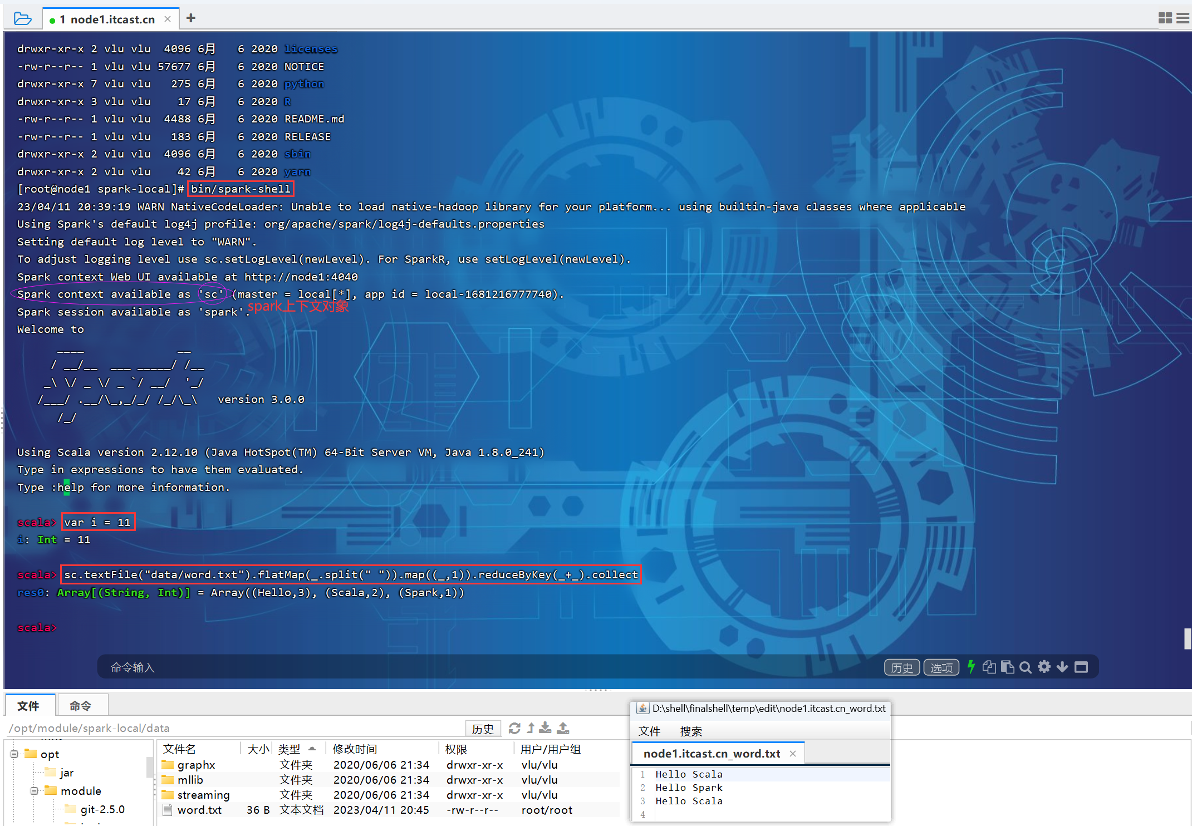This screenshot has height=826, width=1192.
Task: Click editor line 1 'Hello Scala'
Action: click(689, 774)
